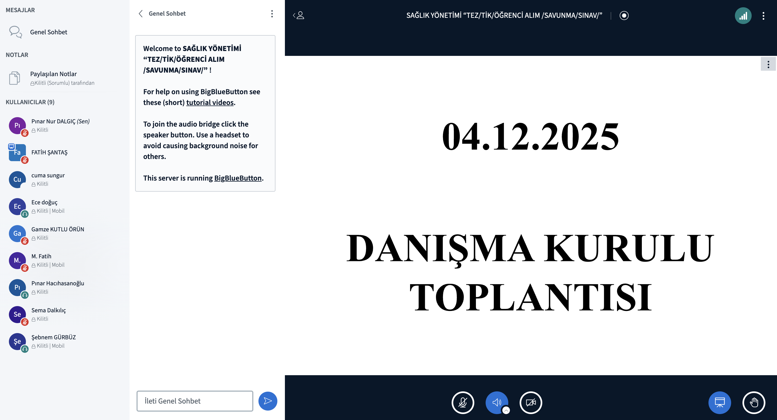
Task: Open Genel Sohbet from messages list
Action: (x=48, y=32)
